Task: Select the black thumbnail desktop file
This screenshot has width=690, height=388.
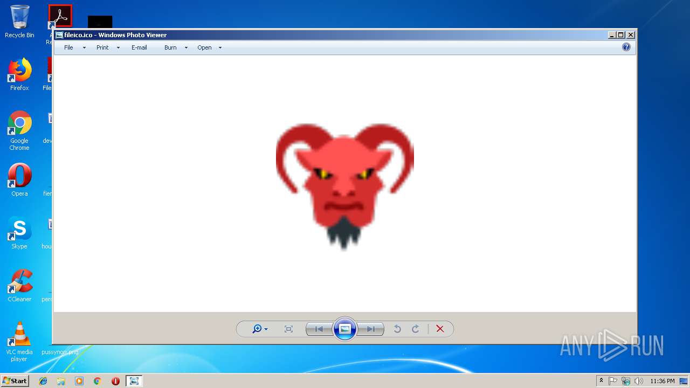Action: click(x=100, y=22)
